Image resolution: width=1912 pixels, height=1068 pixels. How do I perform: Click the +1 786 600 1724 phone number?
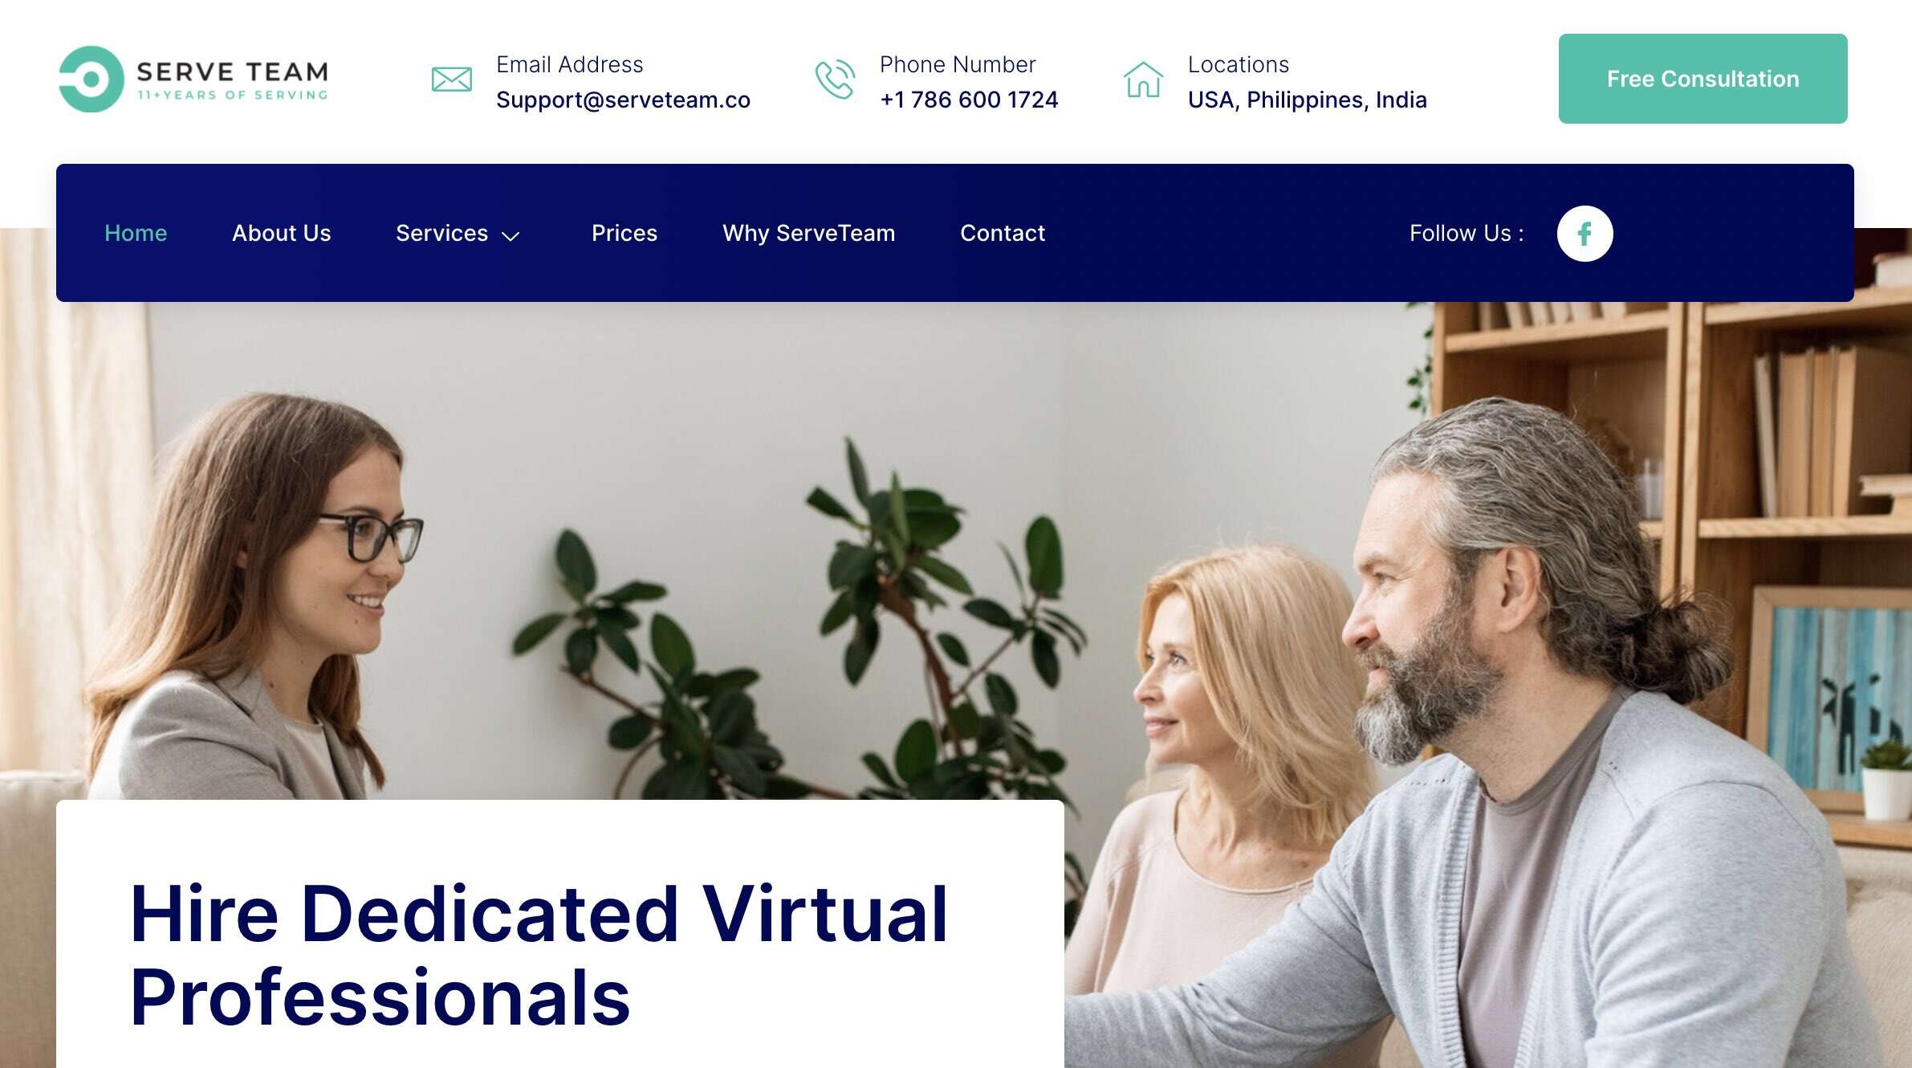(x=969, y=100)
